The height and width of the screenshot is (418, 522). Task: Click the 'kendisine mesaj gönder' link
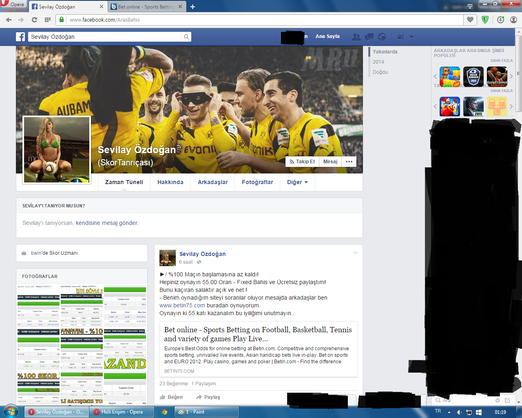pyautogui.click(x=107, y=223)
